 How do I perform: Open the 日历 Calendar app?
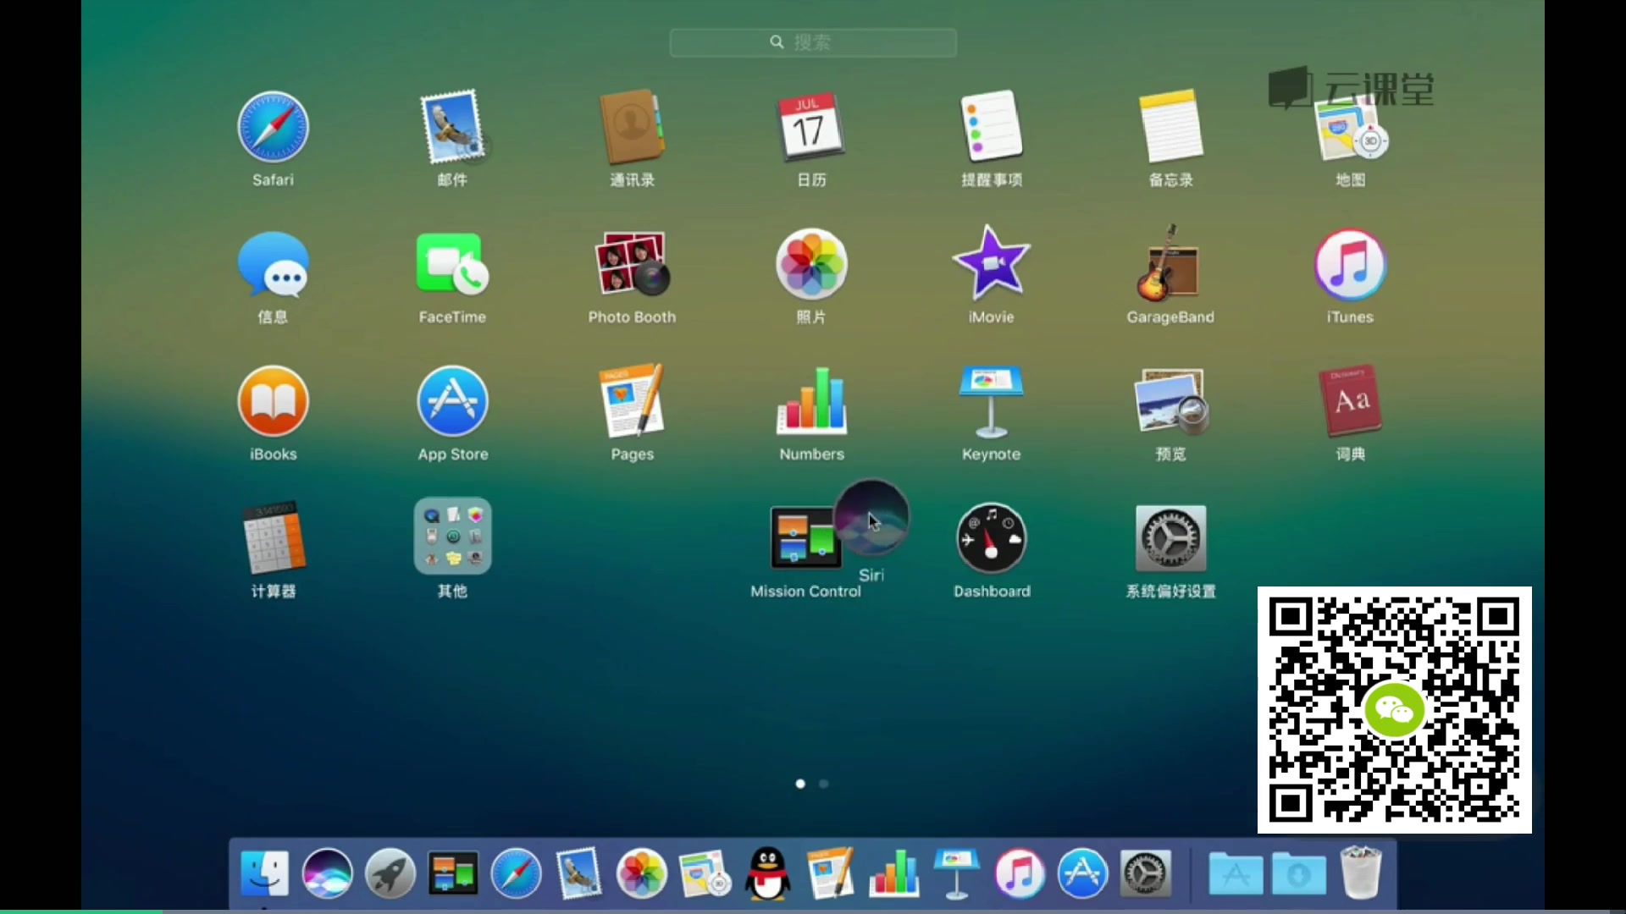point(811,127)
